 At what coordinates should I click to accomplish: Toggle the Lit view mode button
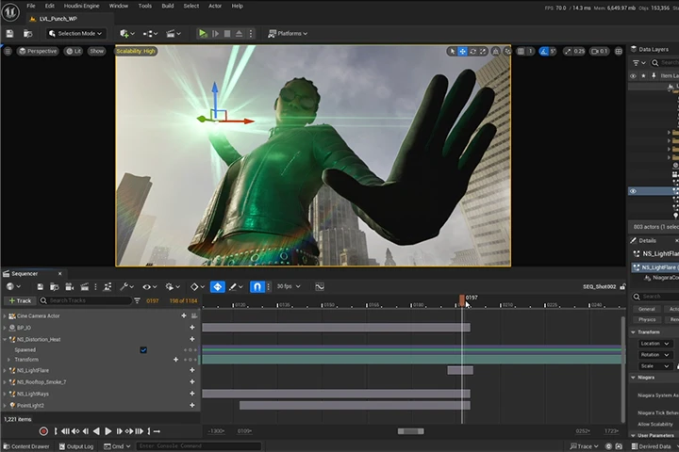tap(74, 51)
